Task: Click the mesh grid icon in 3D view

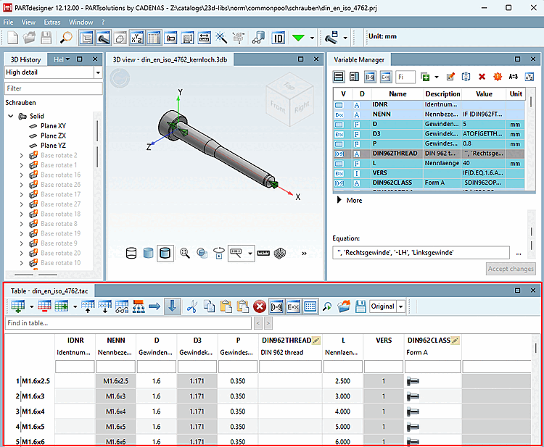Action: tap(280, 254)
